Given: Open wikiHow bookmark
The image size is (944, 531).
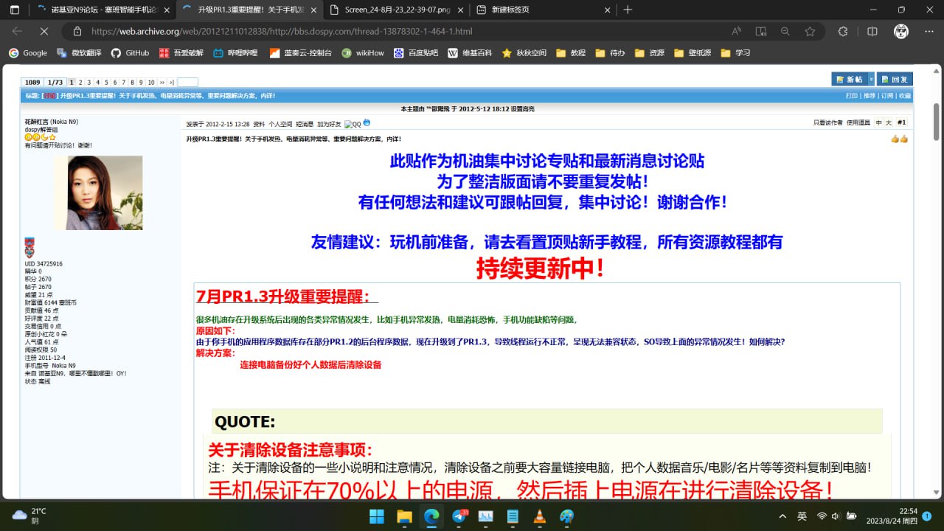Looking at the screenshot, I should pos(363,53).
